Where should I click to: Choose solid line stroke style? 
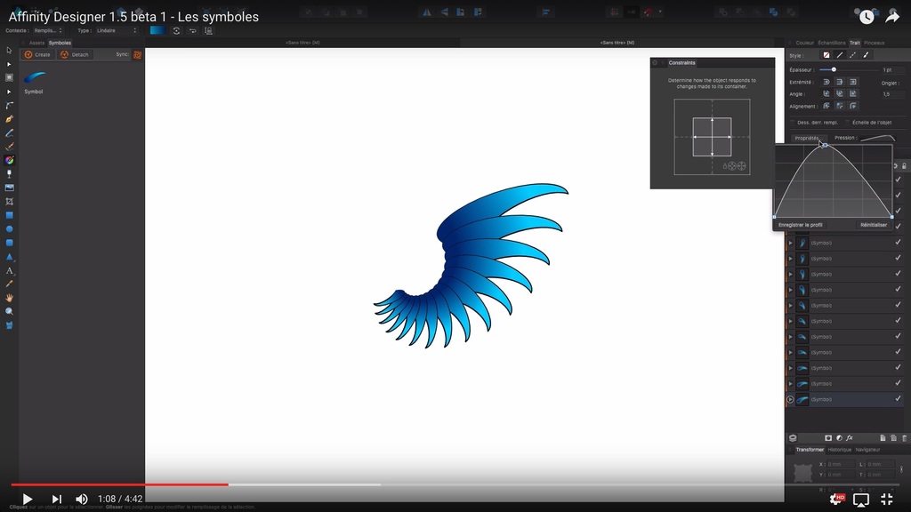click(x=840, y=55)
